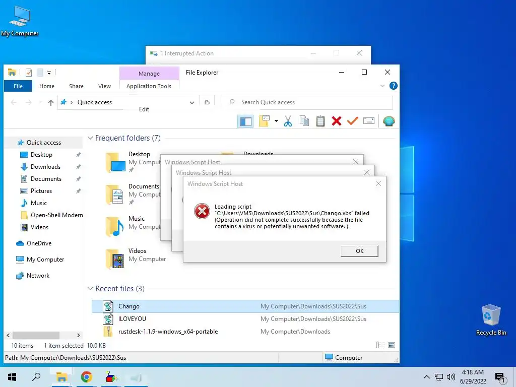Image resolution: width=516 pixels, height=387 pixels.
Task: Click the Copy icon in the toolbar
Action: [304, 121]
